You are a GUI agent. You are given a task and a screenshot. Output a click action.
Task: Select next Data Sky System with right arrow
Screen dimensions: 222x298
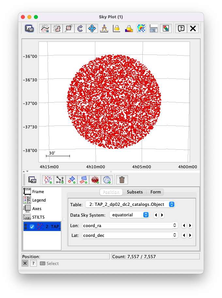pos(162,215)
